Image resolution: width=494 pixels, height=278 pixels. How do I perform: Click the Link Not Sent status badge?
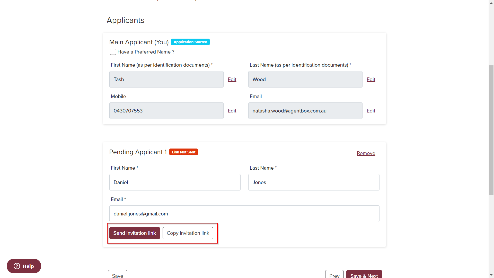(183, 152)
